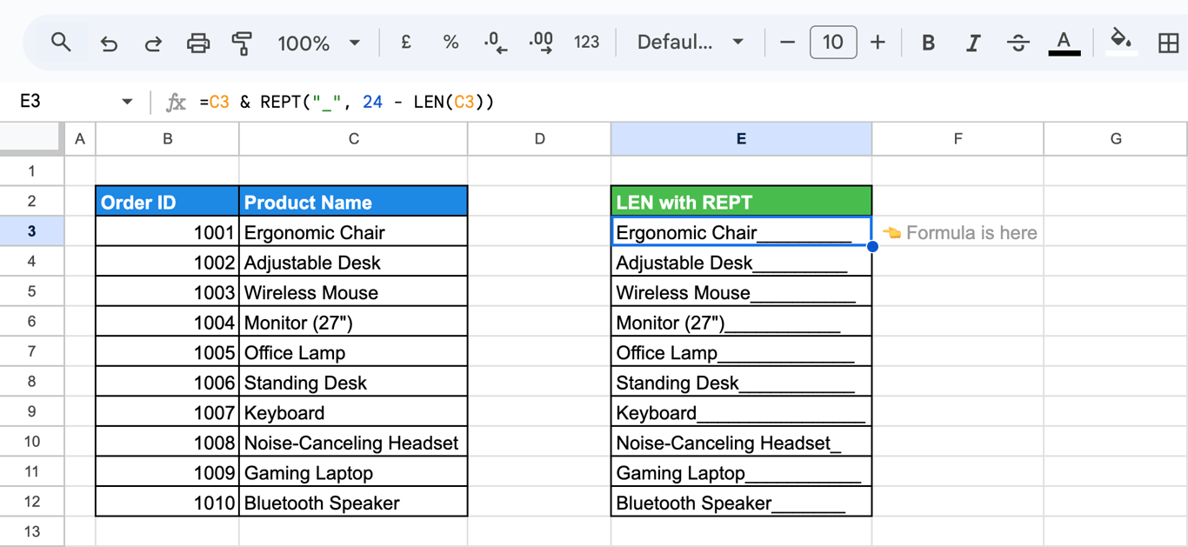The height and width of the screenshot is (547, 1188).
Task: Select the padded Bluetooth Speaker cell in column E
Action: pos(741,503)
